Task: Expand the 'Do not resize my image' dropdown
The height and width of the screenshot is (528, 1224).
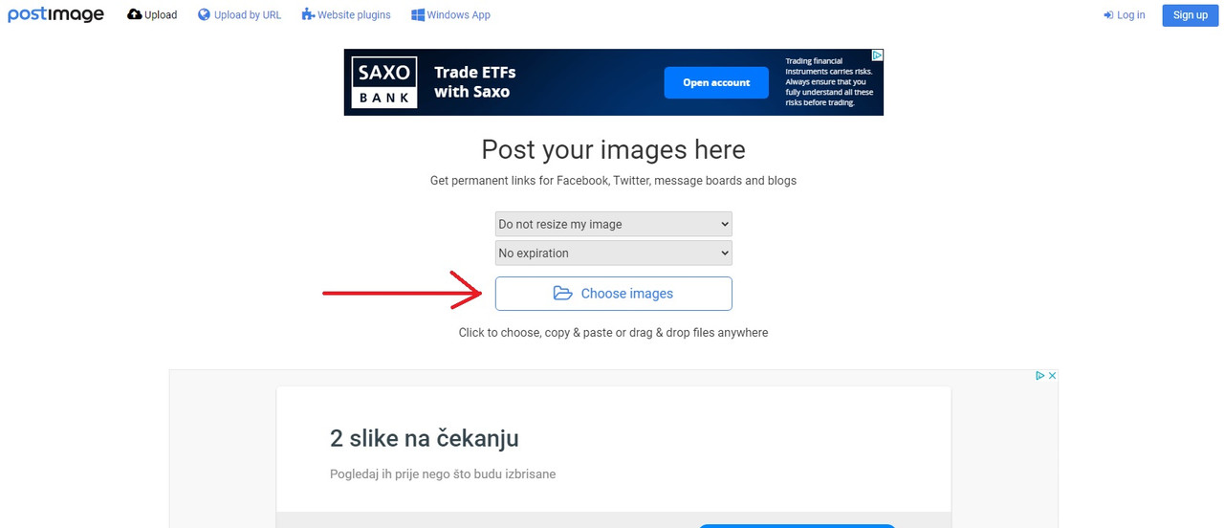Action: tap(614, 224)
